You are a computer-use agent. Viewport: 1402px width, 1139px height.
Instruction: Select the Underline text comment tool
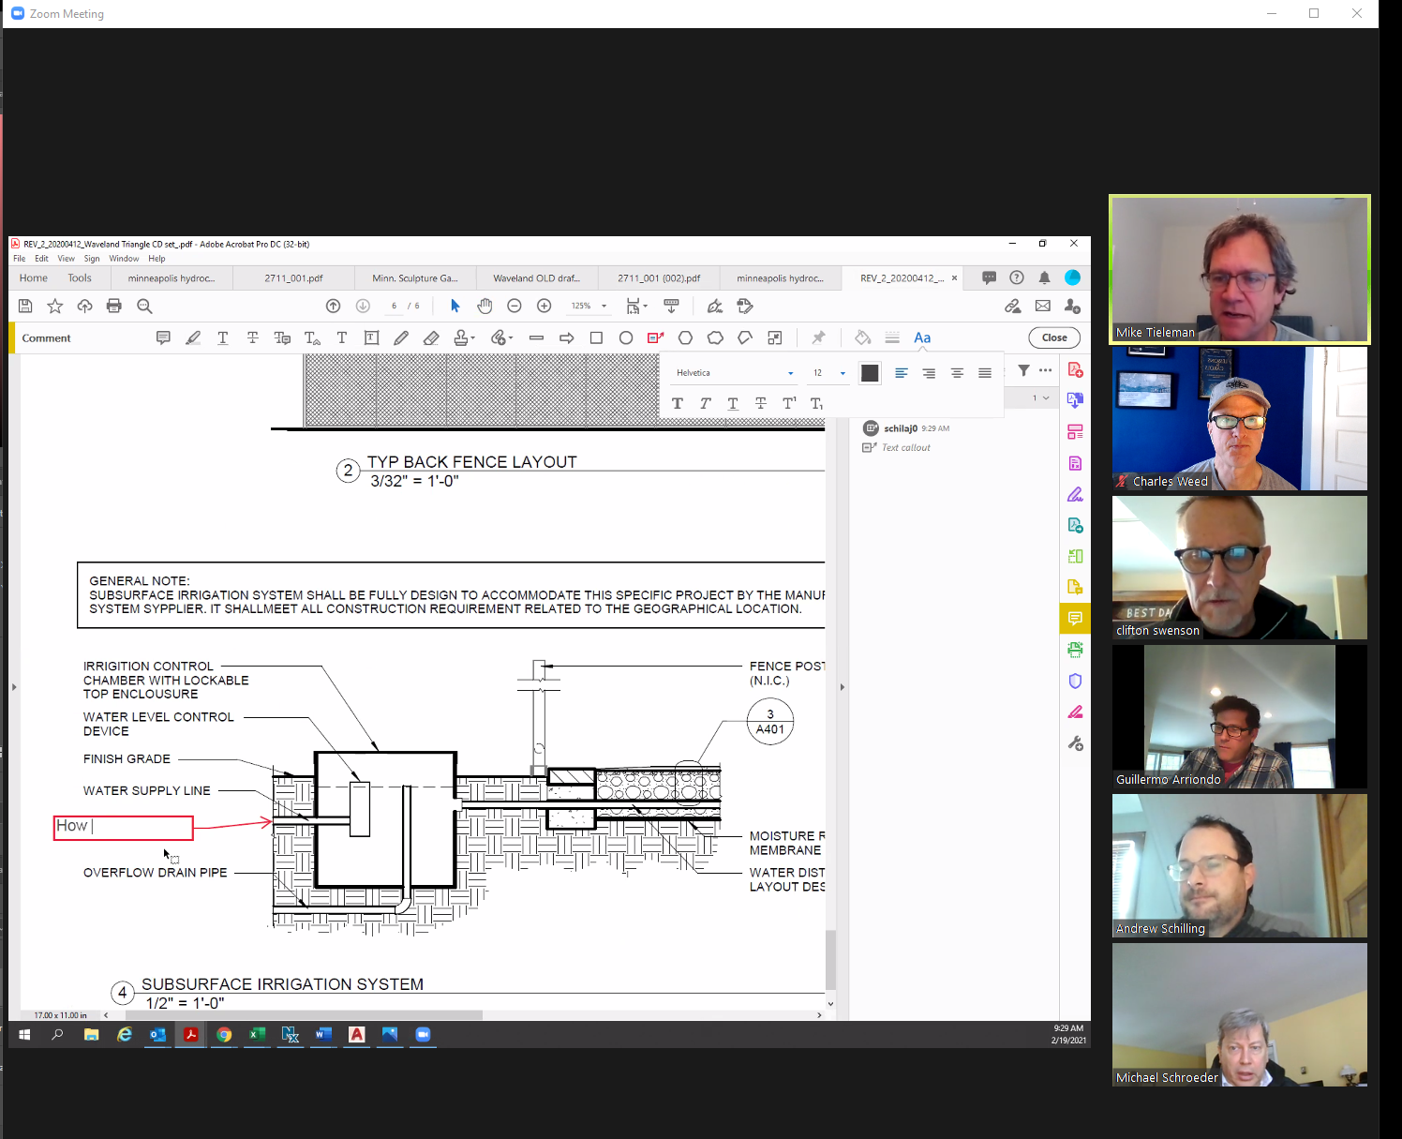click(223, 337)
